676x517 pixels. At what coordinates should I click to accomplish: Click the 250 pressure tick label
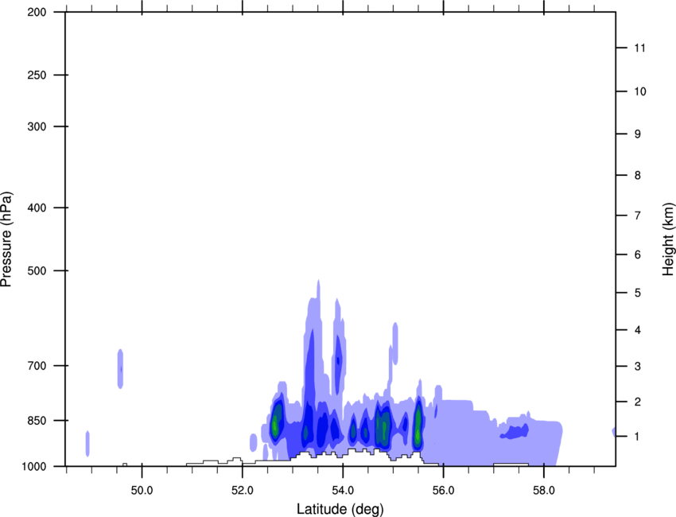point(37,75)
